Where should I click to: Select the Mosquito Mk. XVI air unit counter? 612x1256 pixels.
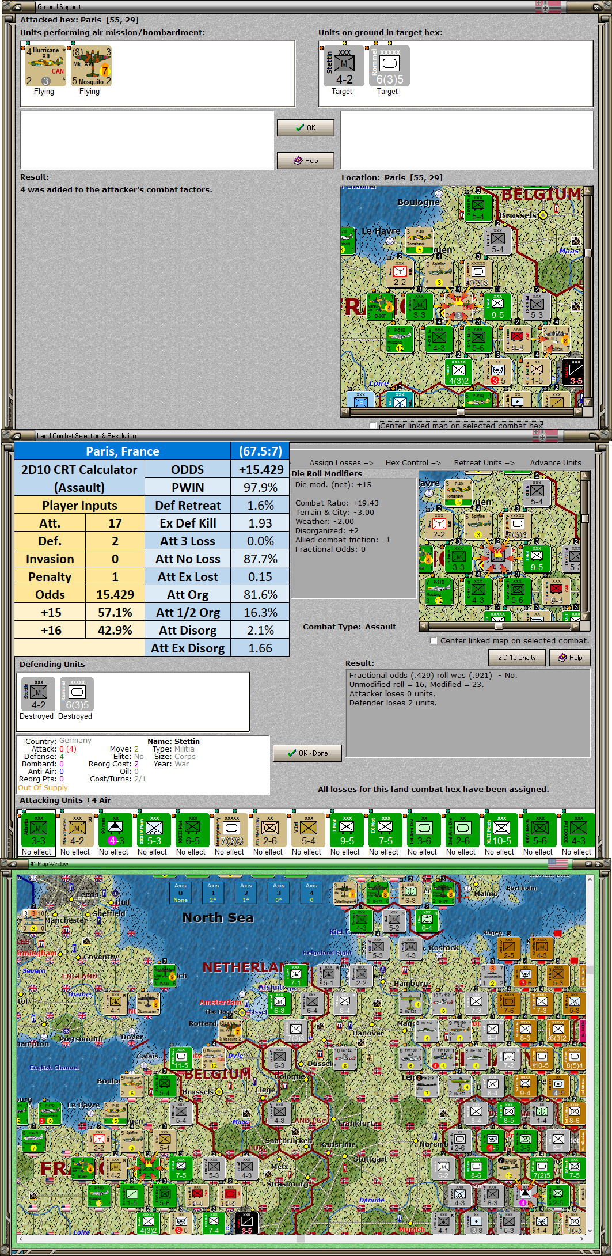[91, 66]
